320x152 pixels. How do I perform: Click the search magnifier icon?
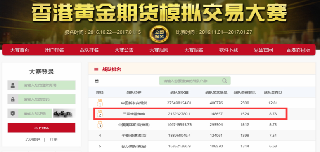[225, 81]
